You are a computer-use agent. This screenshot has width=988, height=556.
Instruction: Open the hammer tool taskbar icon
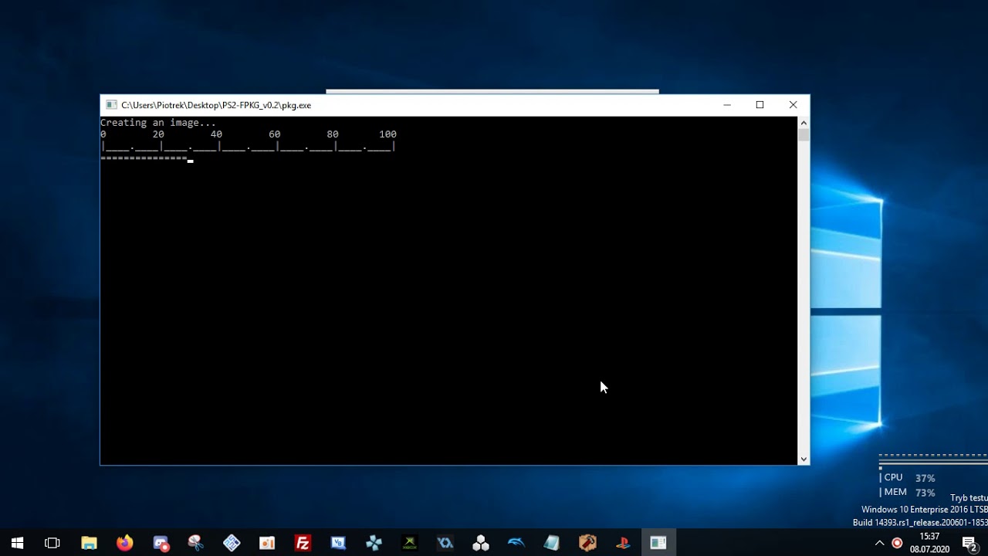587,543
